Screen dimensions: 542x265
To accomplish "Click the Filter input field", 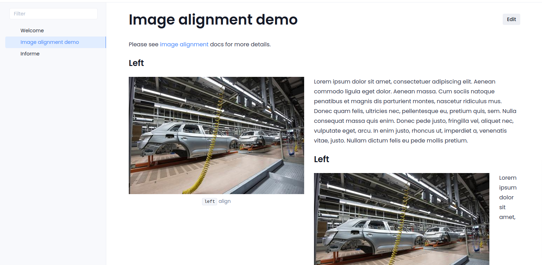I will pyautogui.click(x=53, y=14).
